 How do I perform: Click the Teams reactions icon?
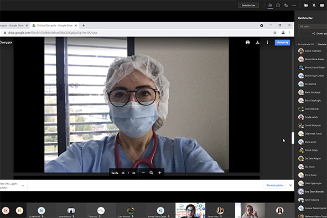click(x=286, y=6)
